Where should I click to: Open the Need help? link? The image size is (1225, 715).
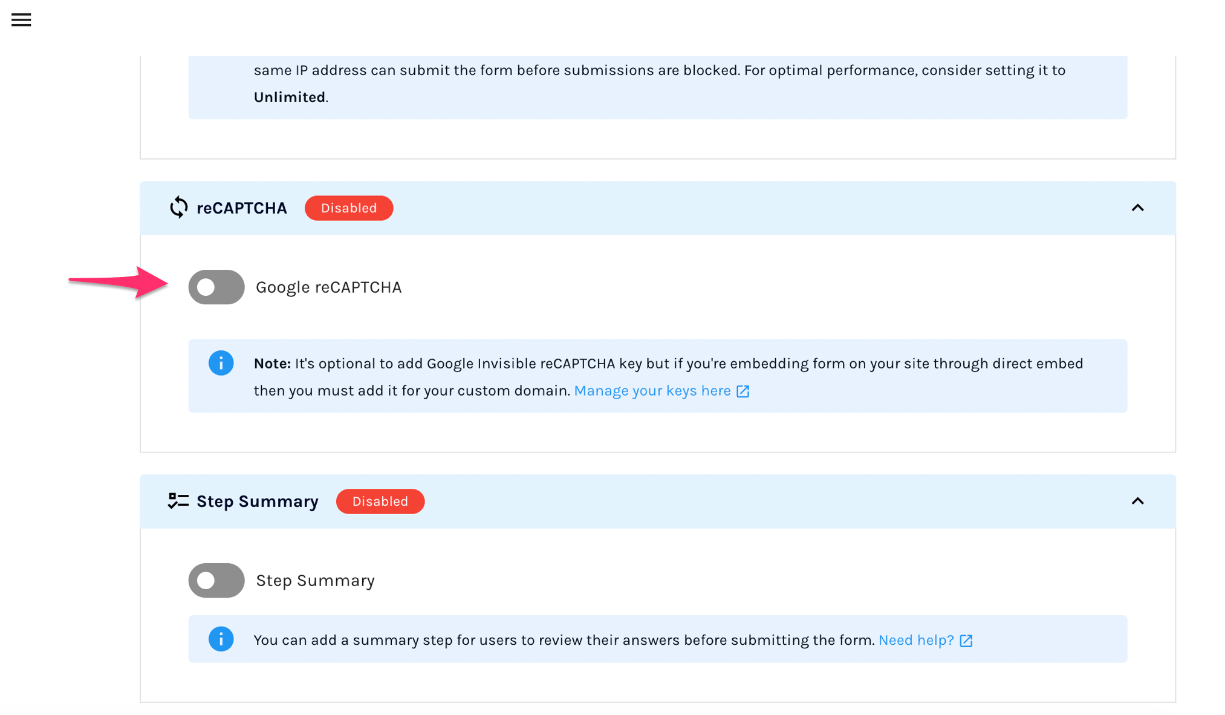click(915, 640)
